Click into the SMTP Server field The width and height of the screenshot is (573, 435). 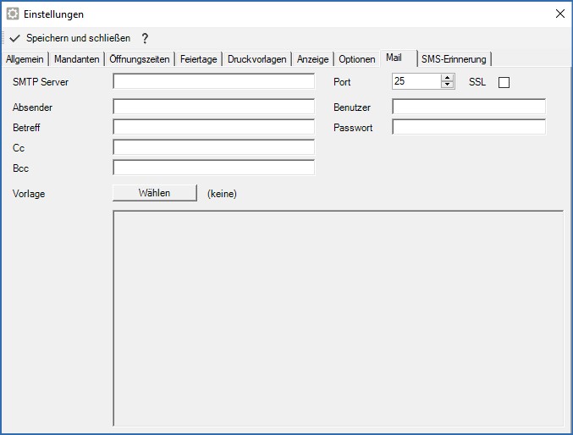point(213,82)
